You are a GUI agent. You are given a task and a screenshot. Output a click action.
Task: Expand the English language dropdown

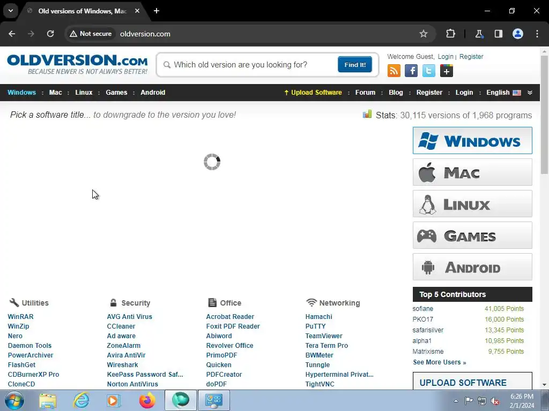[530, 93]
